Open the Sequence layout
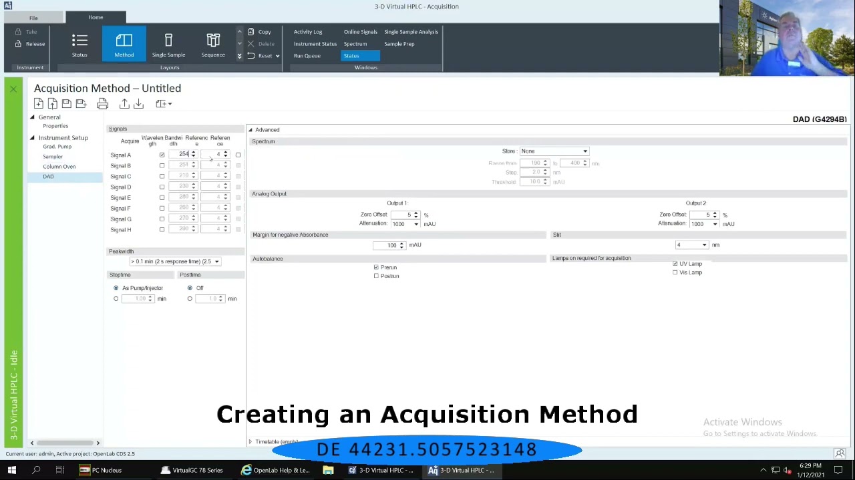Screen dimensions: 855x480 (213, 45)
